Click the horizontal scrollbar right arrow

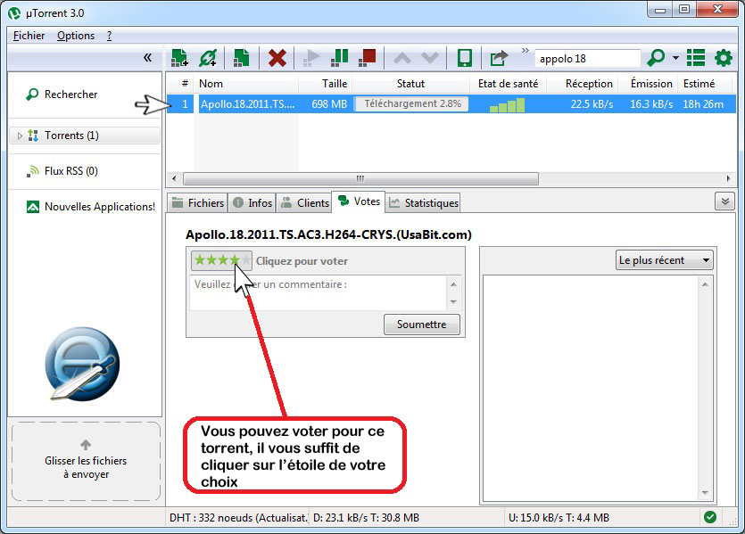tap(728, 178)
